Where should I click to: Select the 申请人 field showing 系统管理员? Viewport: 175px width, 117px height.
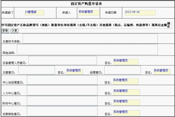[x=89, y=13]
